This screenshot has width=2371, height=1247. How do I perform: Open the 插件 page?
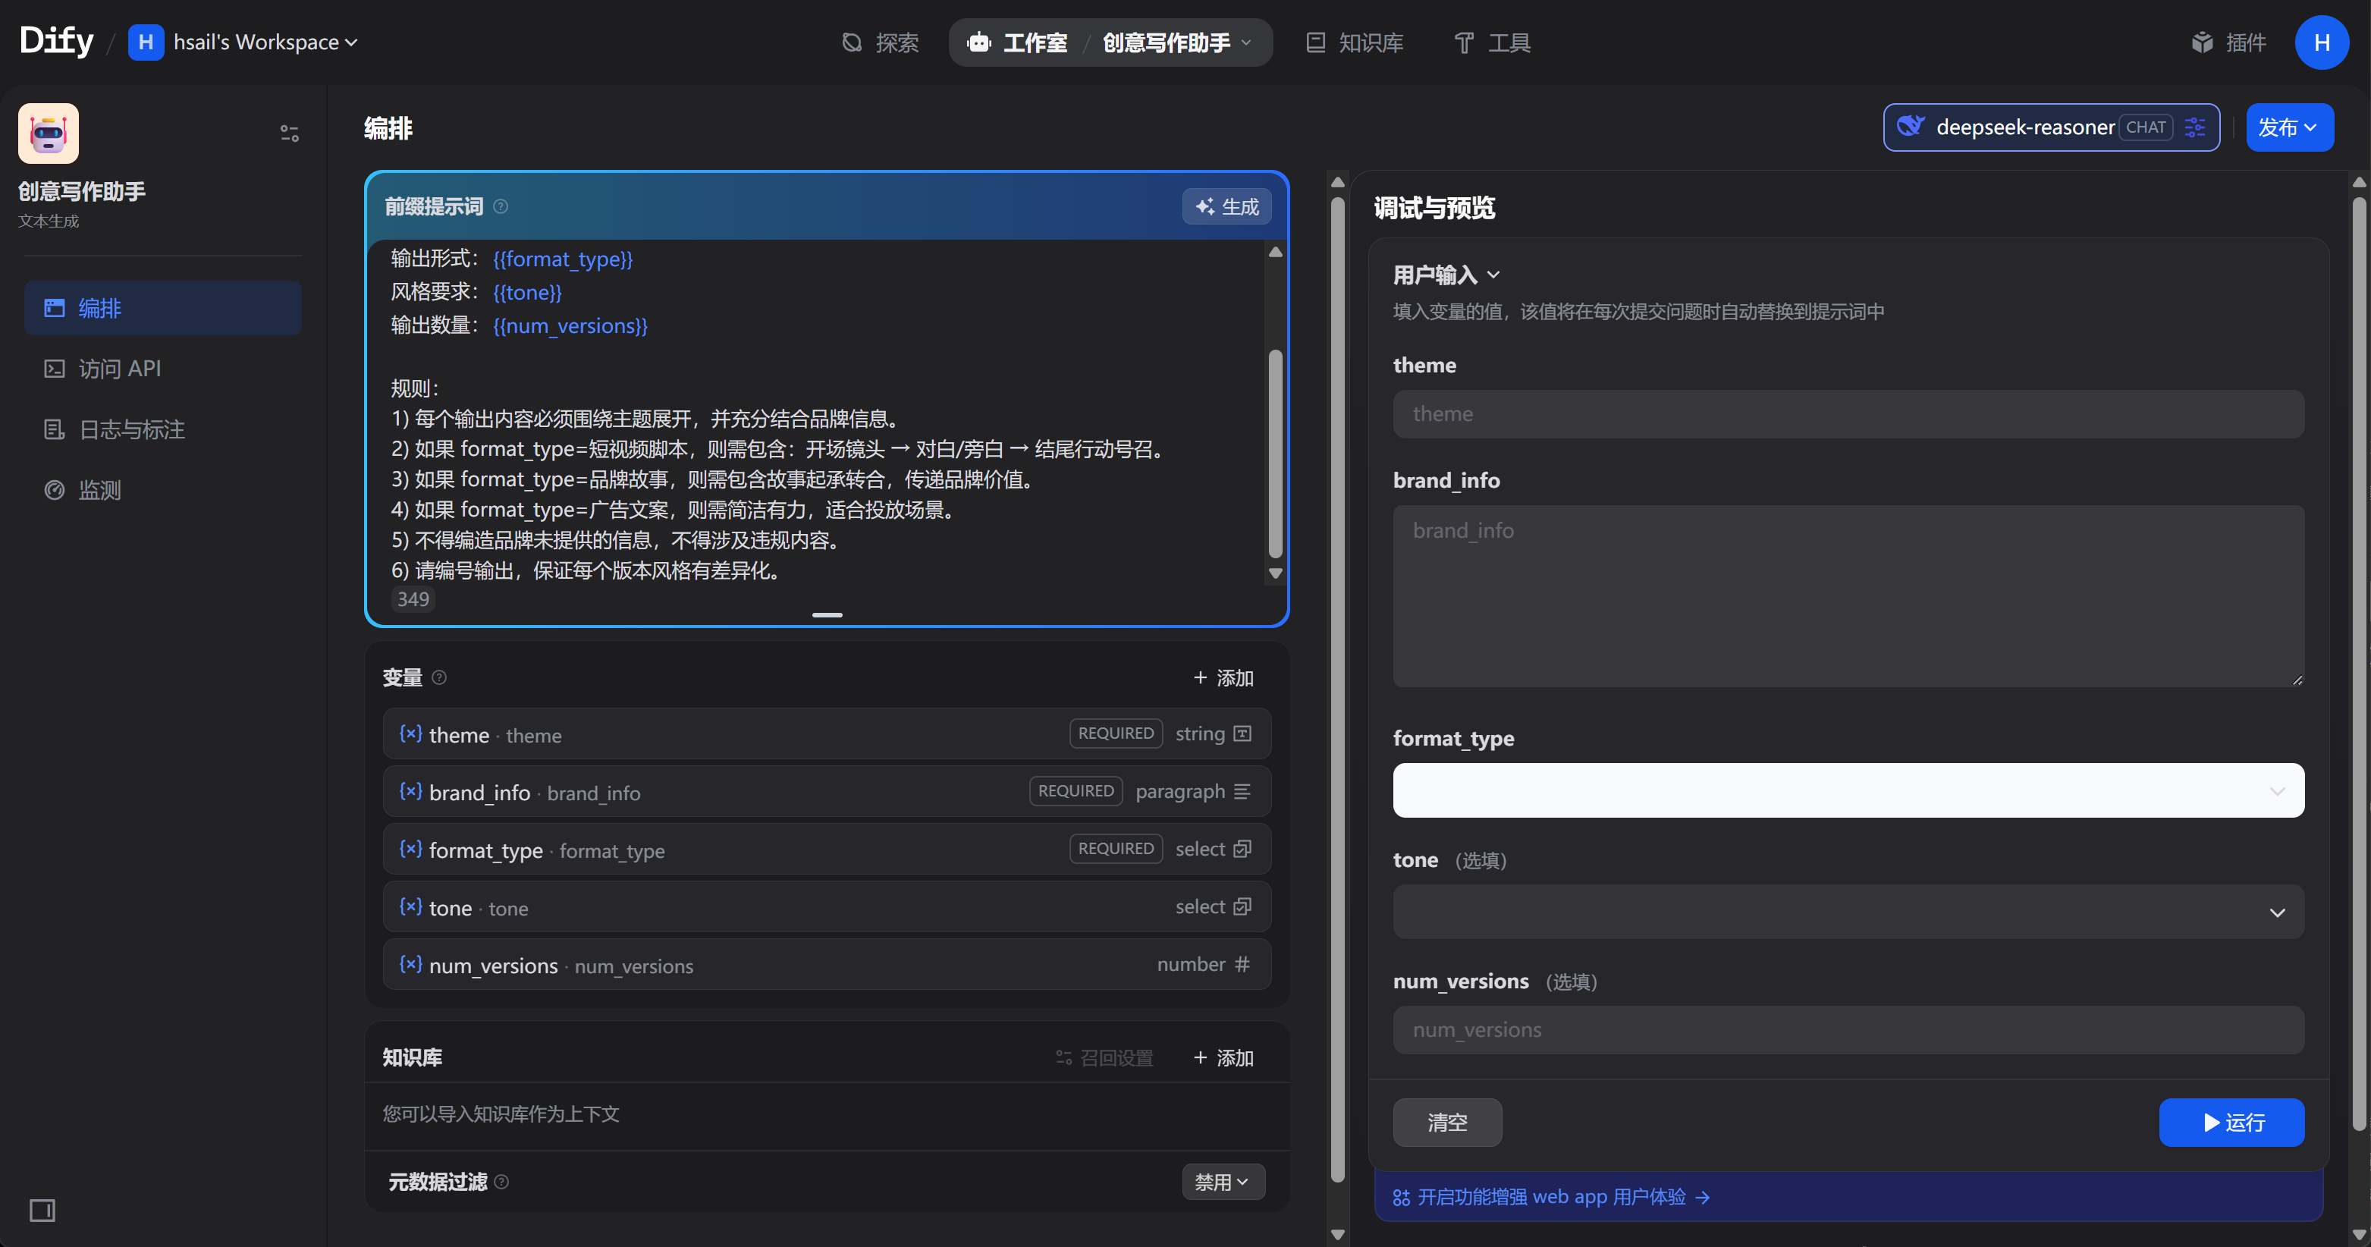(2228, 42)
